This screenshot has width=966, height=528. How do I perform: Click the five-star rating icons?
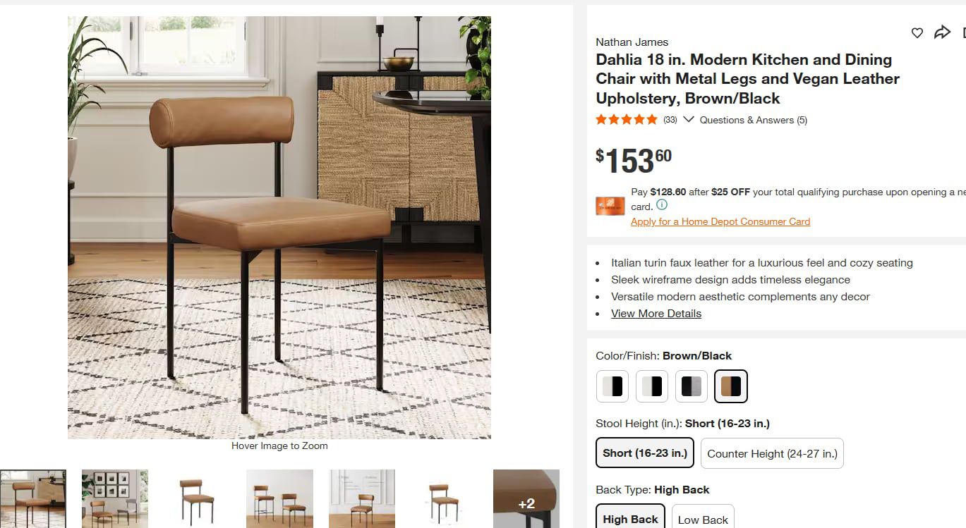(627, 120)
